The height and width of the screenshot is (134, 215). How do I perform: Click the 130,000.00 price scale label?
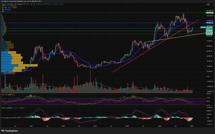209,10
